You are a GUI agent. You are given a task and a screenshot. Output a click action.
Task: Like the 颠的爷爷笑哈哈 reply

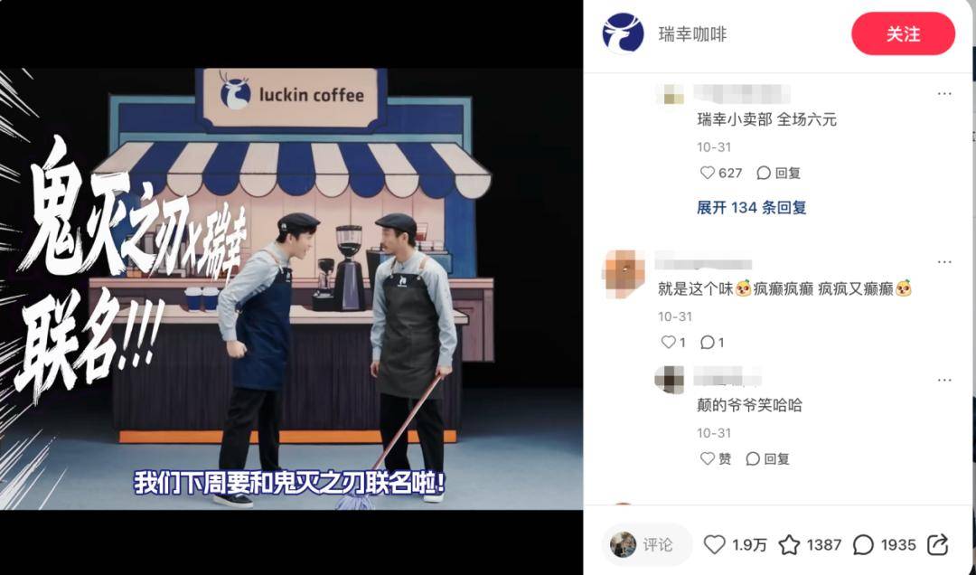[x=707, y=458]
